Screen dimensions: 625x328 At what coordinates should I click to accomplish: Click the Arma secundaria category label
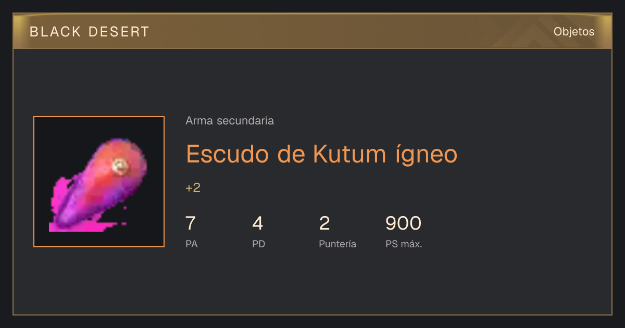coord(230,121)
